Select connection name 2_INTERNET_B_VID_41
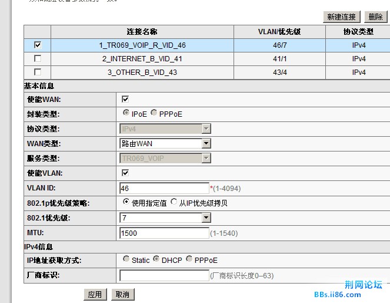This screenshot has width=390, height=303. coord(142,59)
